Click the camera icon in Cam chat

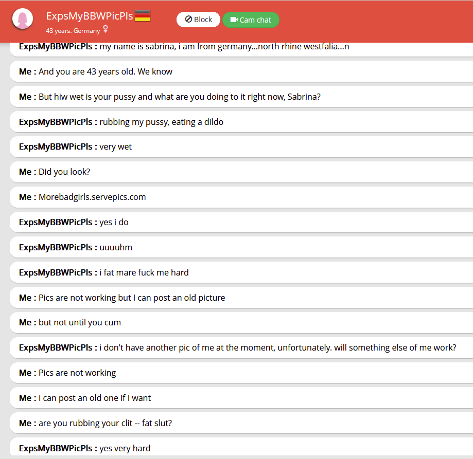pos(234,20)
